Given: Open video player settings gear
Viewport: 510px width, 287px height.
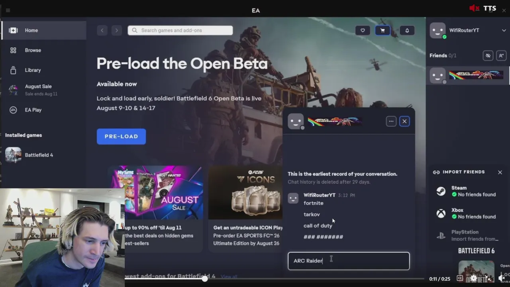Looking at the screenshot, I should click(x=473, y=278).
